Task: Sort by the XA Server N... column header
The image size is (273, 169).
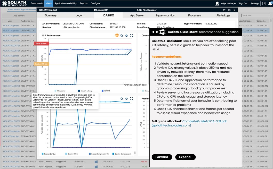Action: (28, 21)
